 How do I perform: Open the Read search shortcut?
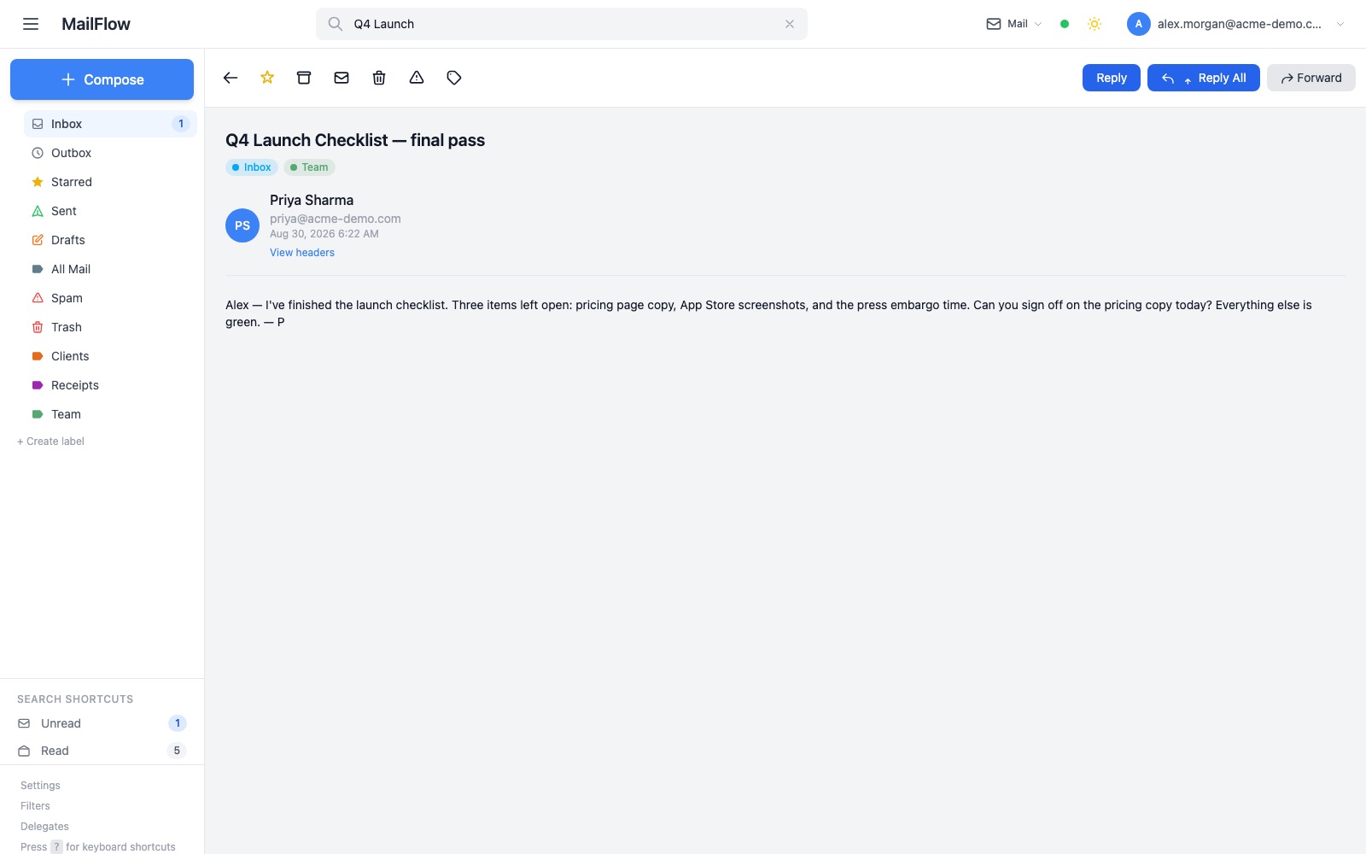coord(102,751)
